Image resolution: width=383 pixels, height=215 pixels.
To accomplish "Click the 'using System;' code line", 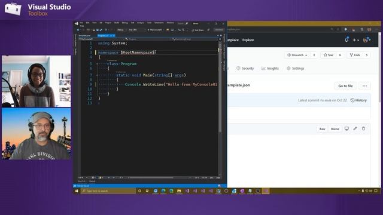I will click(x=113, y=43).
